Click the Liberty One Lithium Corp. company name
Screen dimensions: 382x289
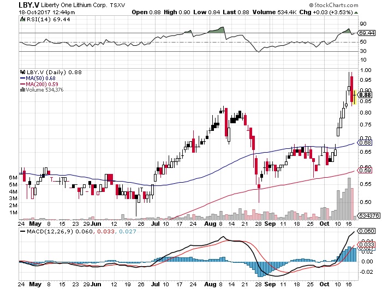(x=74, y=5)
